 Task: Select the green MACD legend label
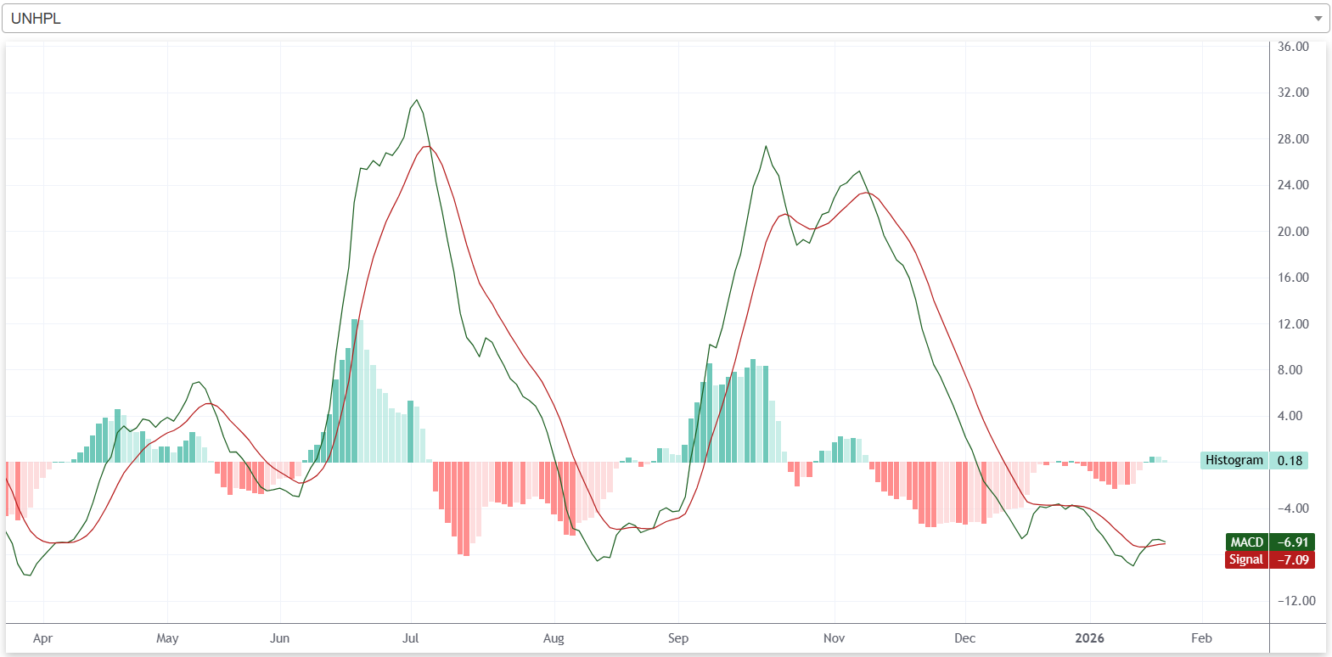click(x=1246, y=542)
